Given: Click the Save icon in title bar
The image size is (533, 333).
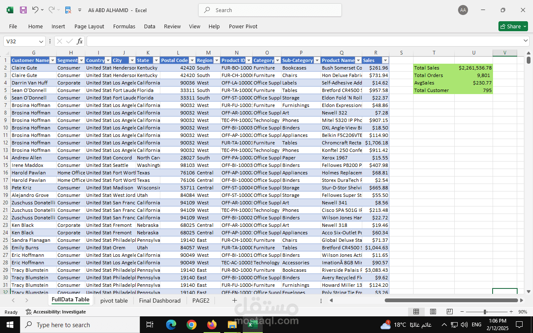Looking at the screenshot, I should [23, 10].
